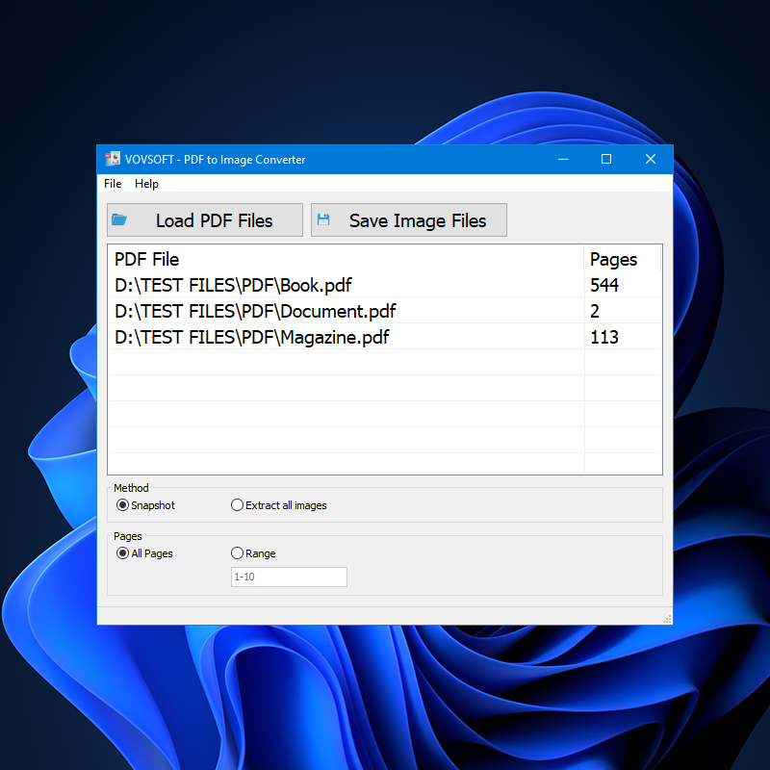This screenshot has height=770, width=770.
Task: Select the Document.pdf file entry
Action: [289, 311]
